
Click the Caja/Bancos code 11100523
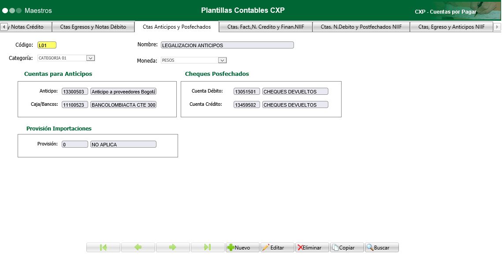pyautogui.click(x=75, y=105)
